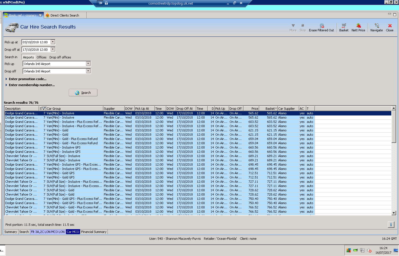
Task: Open the AVG antivirus tray icon
Action: 349,250
